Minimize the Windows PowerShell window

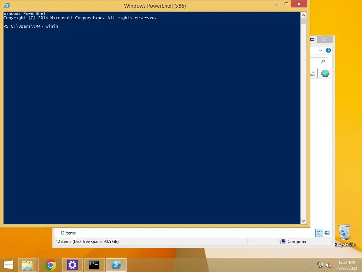[x=276, y=4]
